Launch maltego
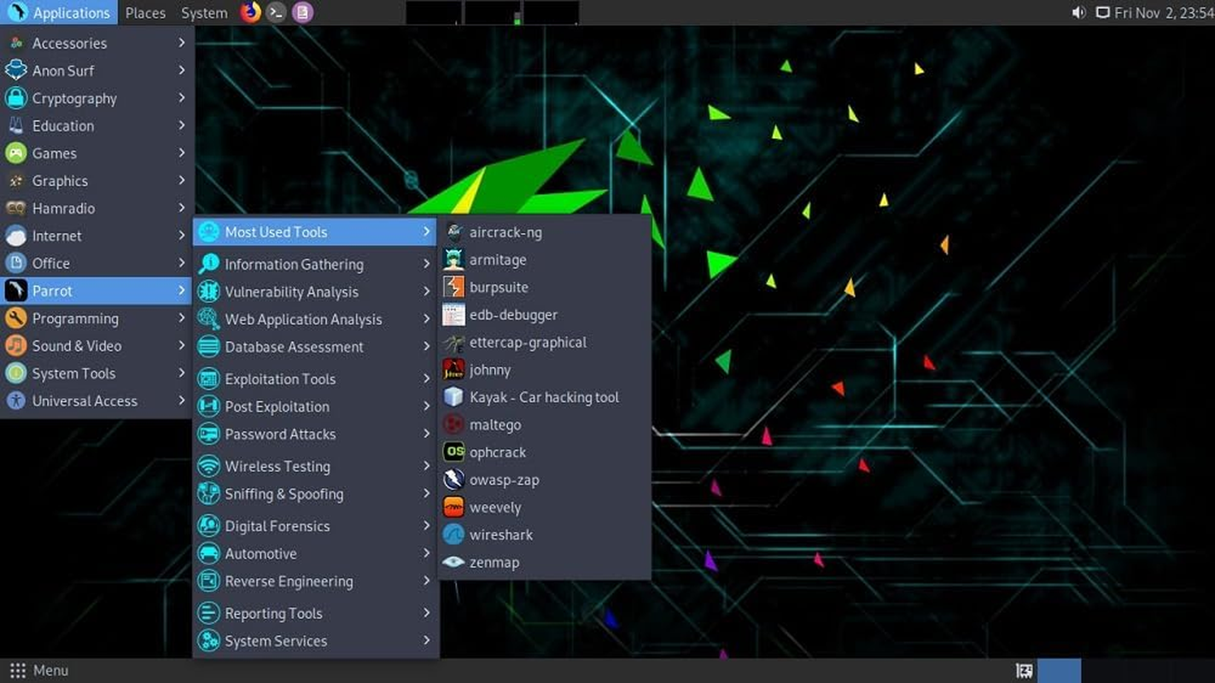This screenshot has width=1215, height=683. click(495, 424)
